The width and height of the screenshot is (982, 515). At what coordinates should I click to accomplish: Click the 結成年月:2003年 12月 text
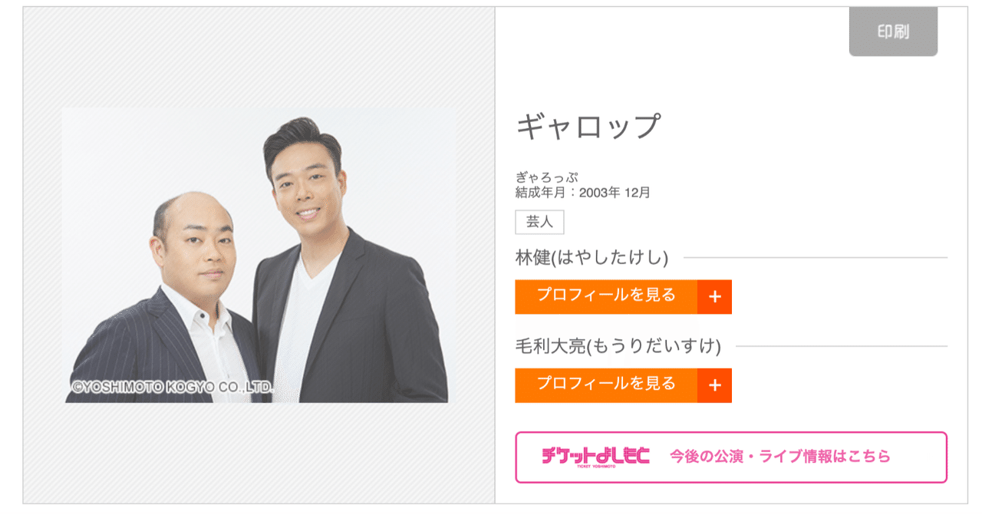[583, 193]
